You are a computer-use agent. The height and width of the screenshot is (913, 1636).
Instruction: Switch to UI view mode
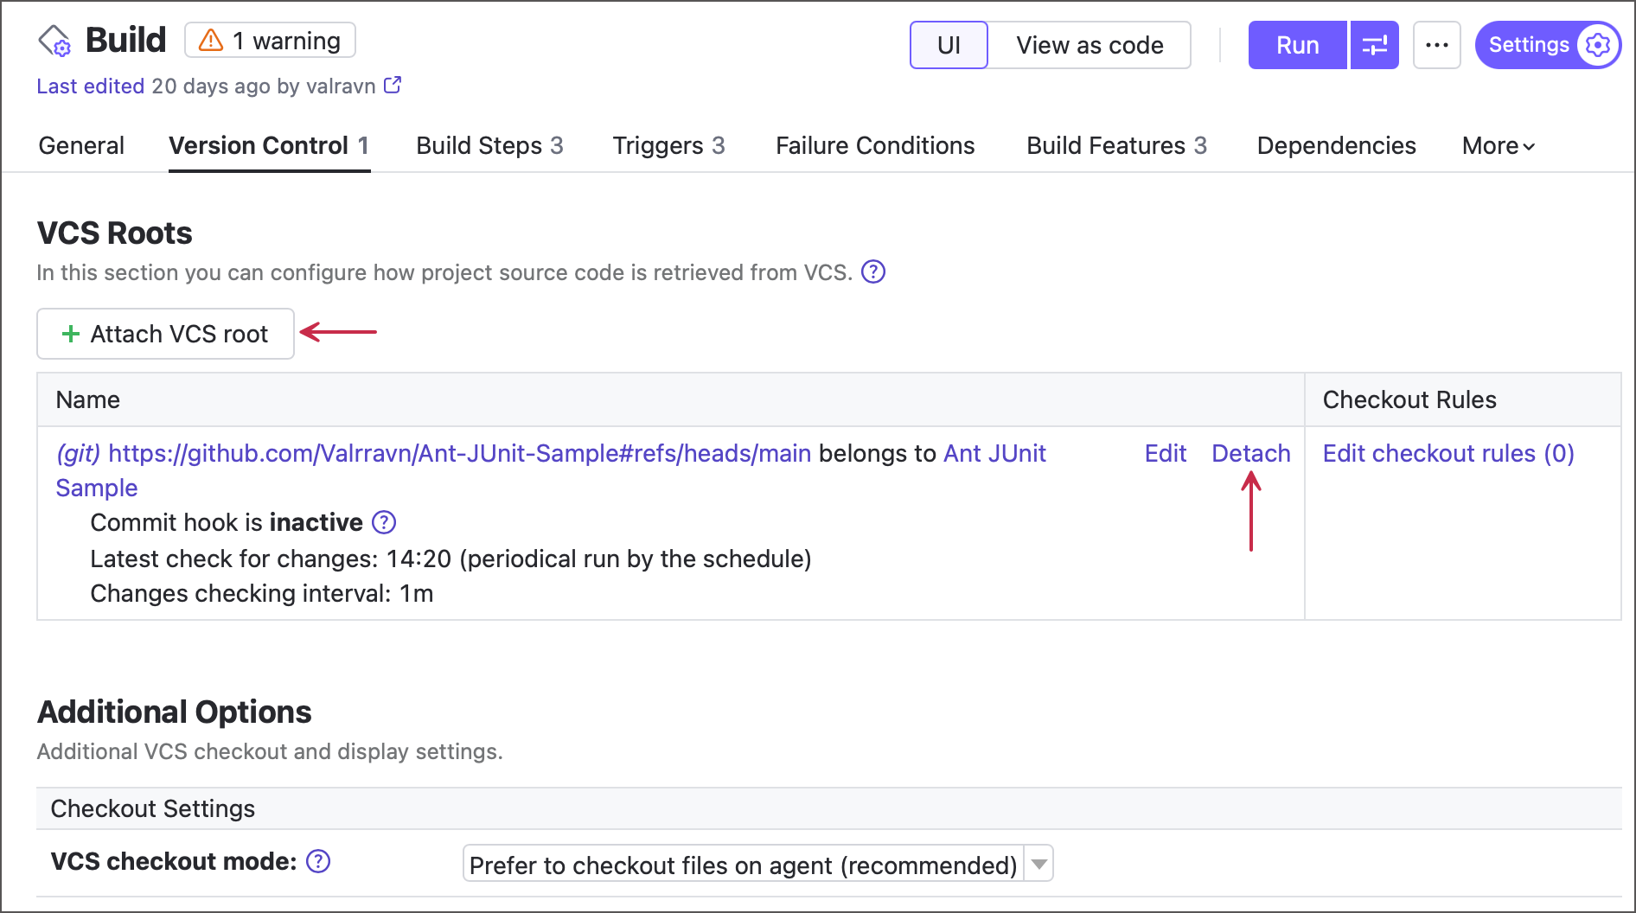click(949, 45)
